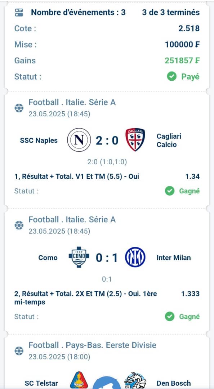Click the SSC Naples club logo

tap(79, 140)
